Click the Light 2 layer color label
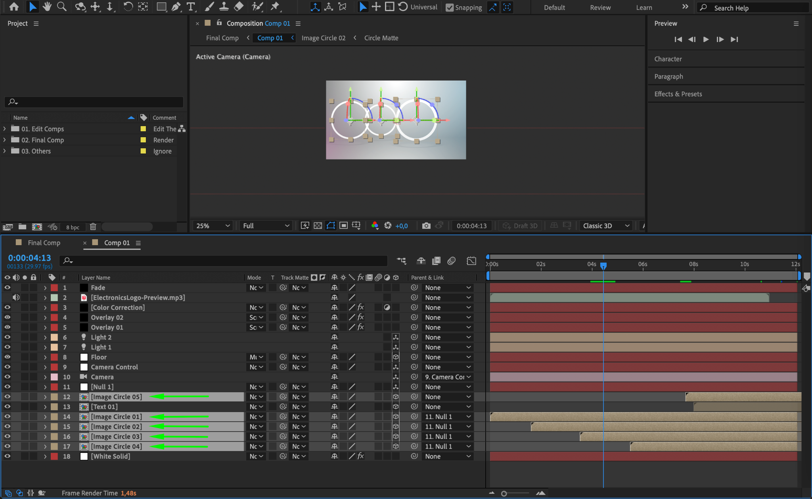This screenshot has height=499, width=812. pyautogui.click(x=54, y=337)
